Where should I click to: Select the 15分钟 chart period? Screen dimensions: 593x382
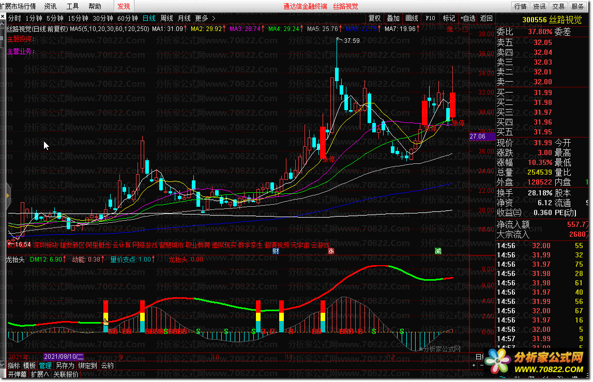click(x=78, y=18)
